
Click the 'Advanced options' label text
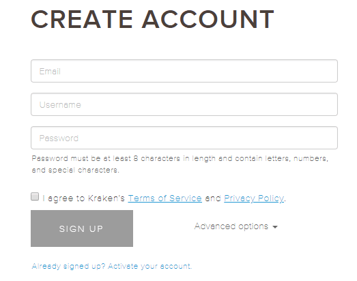[x=231, y=226]
